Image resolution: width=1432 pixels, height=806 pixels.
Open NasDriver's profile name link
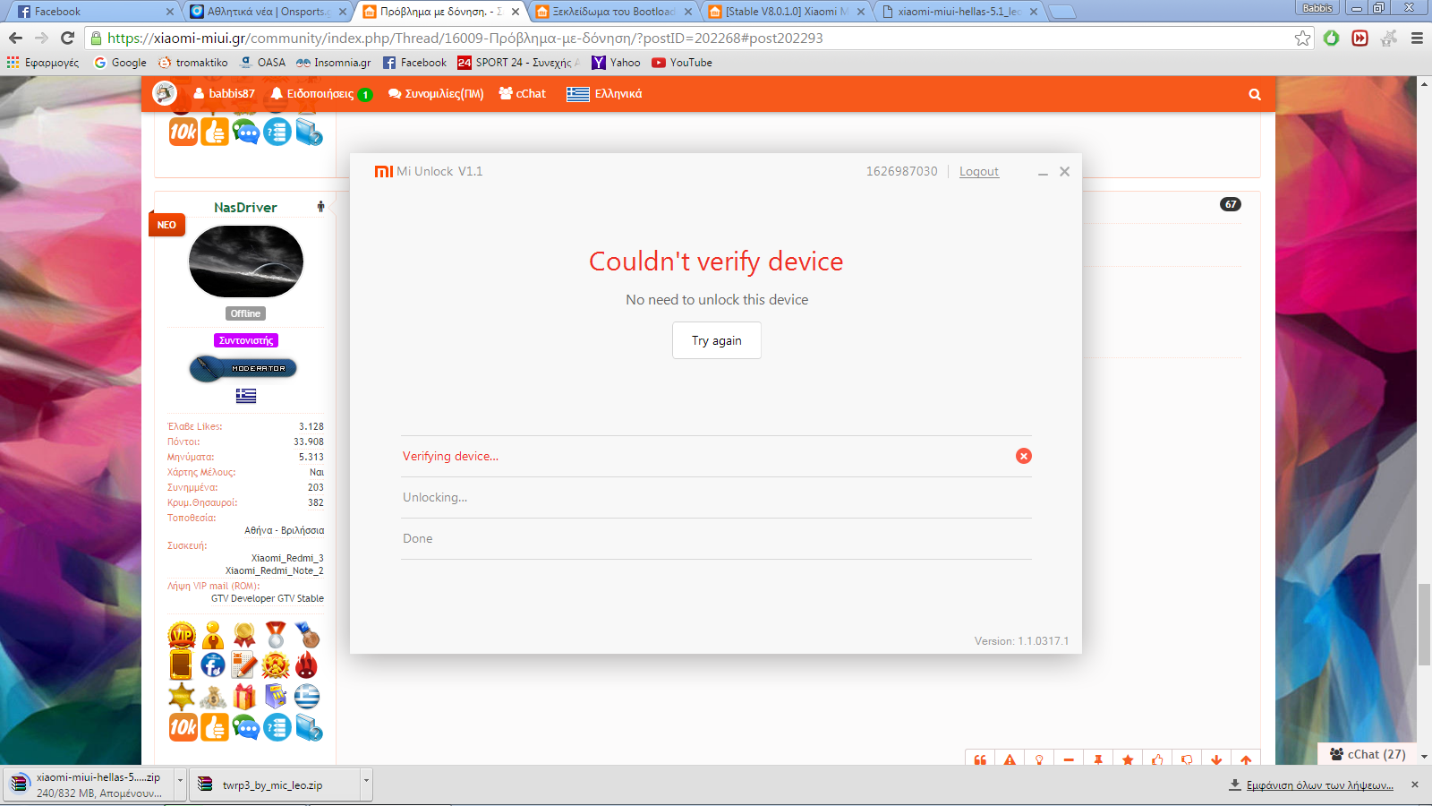[x=245, y=207]
